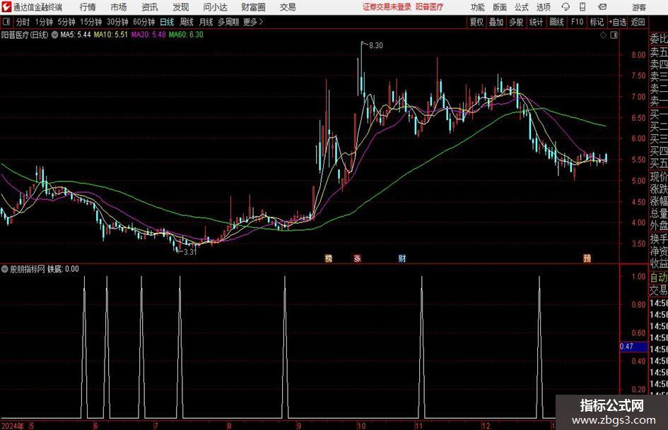Toggle the right sidebar panel icon
This screenshot has height=430, width=668.
(614, 35)
